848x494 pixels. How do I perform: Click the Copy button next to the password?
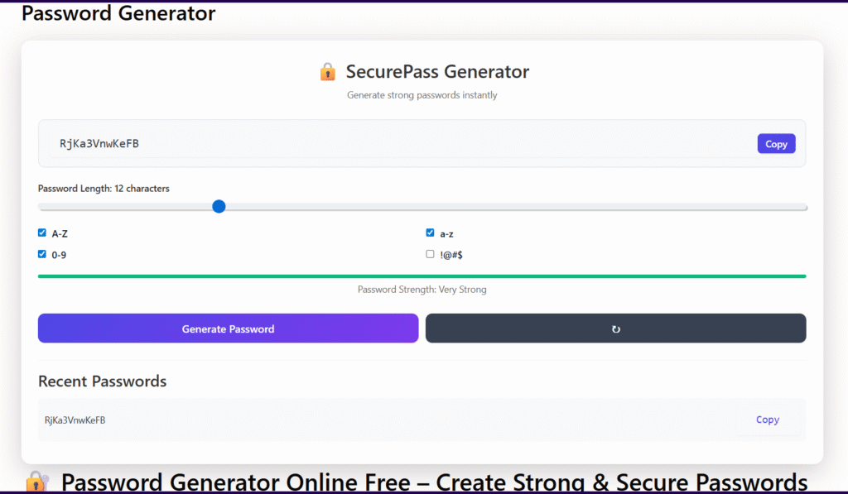(776, 143)
